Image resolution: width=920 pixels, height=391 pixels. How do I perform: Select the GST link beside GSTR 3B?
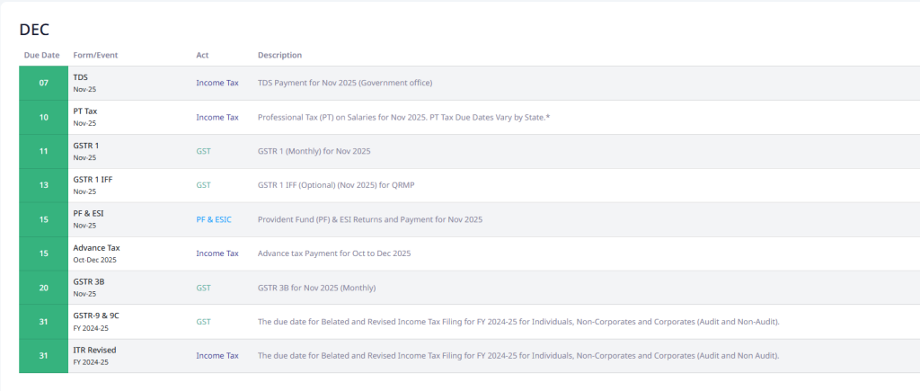tap(203, 288)
